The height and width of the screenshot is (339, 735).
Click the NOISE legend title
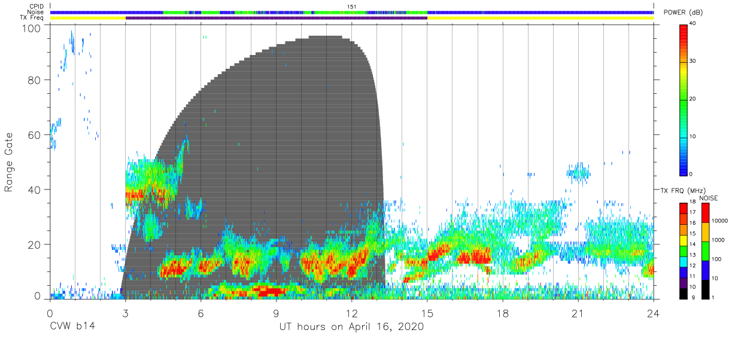[x=708, y=198]
